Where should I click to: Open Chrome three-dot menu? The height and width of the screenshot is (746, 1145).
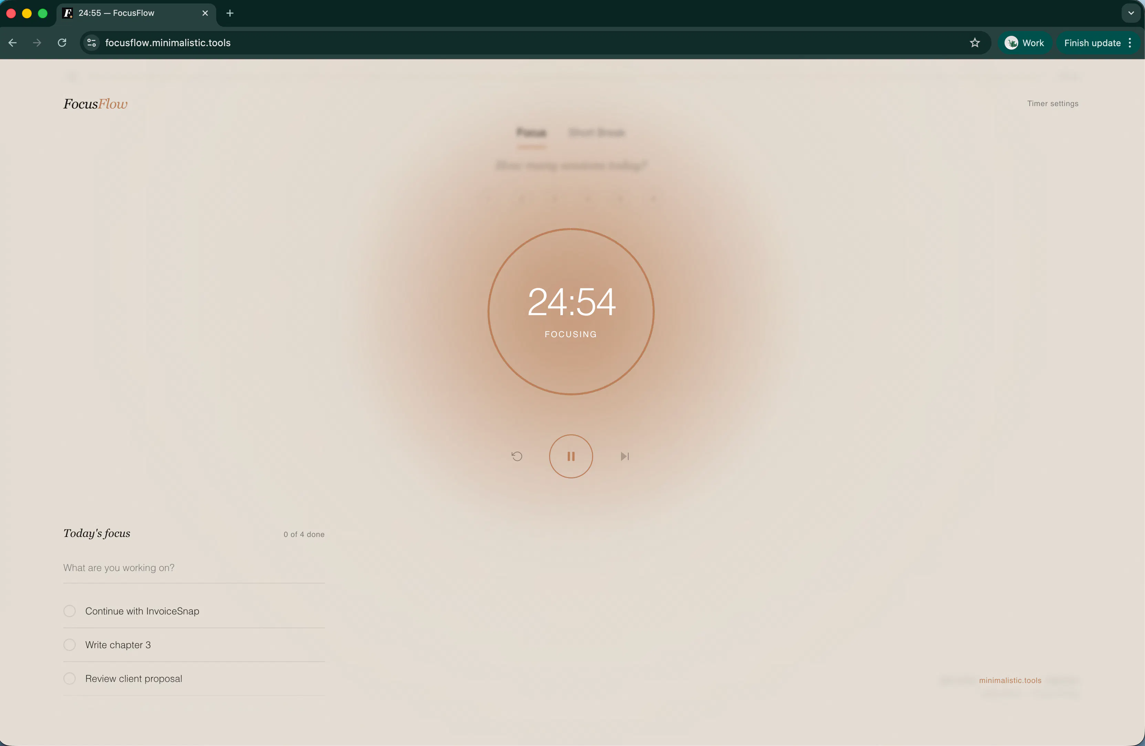1130,43
